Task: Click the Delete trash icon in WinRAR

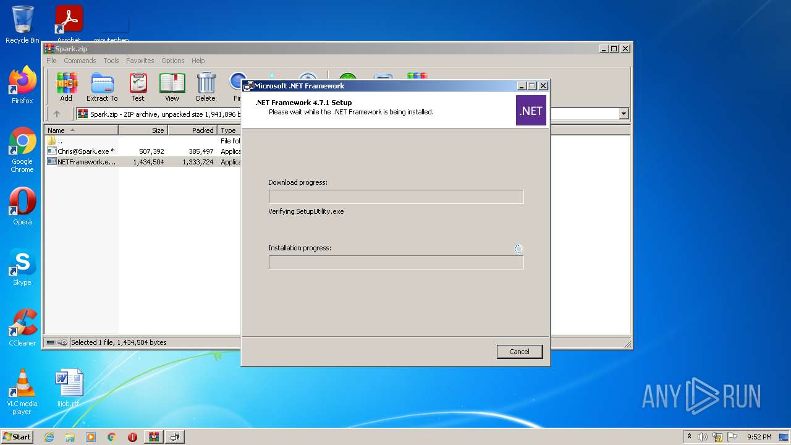Action: pyautogui.click(x=206, y=87)
